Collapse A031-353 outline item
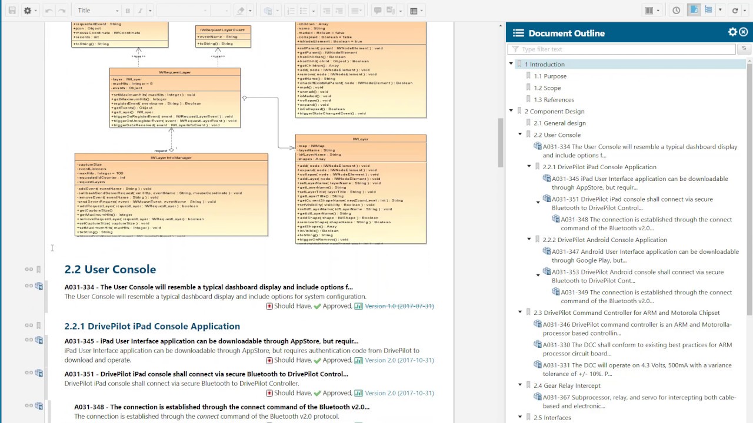The height and width of the screenshot is (423, 753). pos(538,276)
